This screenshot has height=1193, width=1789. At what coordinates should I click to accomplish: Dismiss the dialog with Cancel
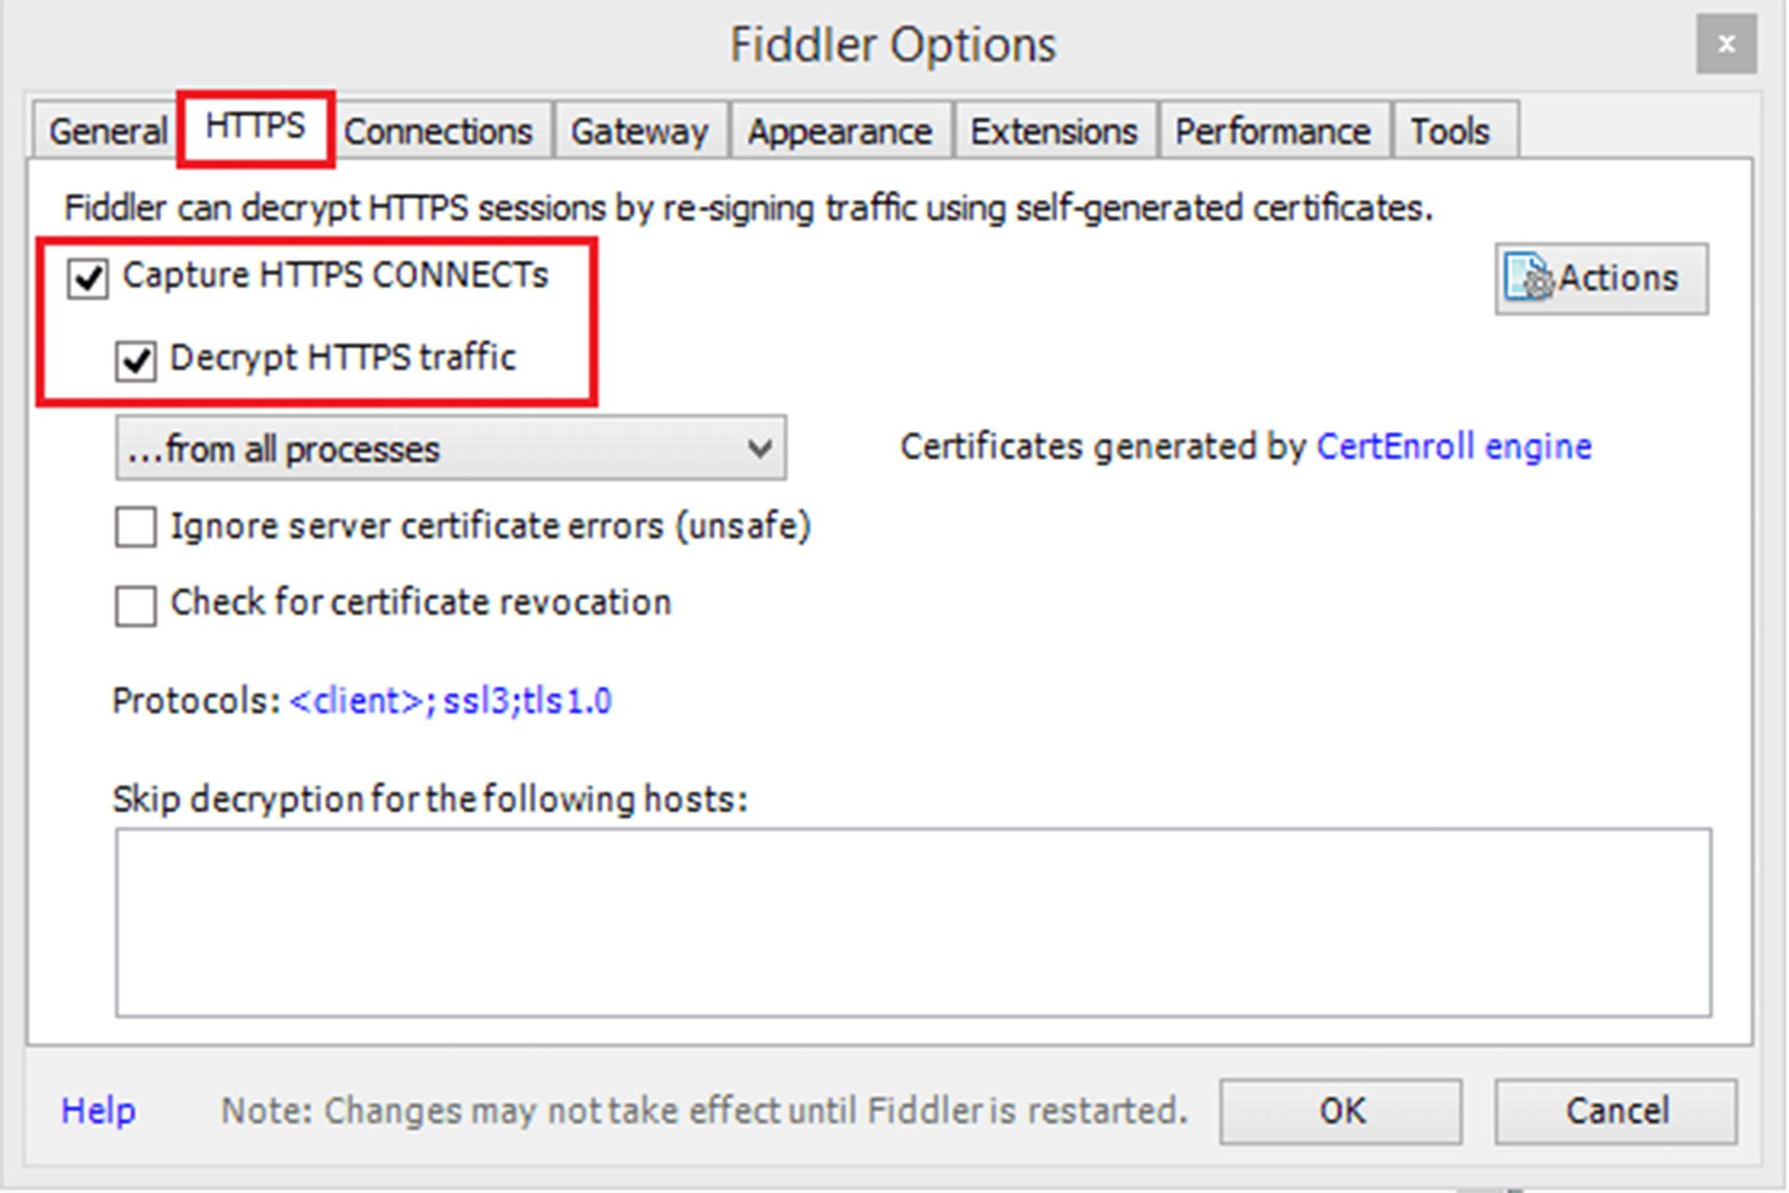click(1617, 1112)
